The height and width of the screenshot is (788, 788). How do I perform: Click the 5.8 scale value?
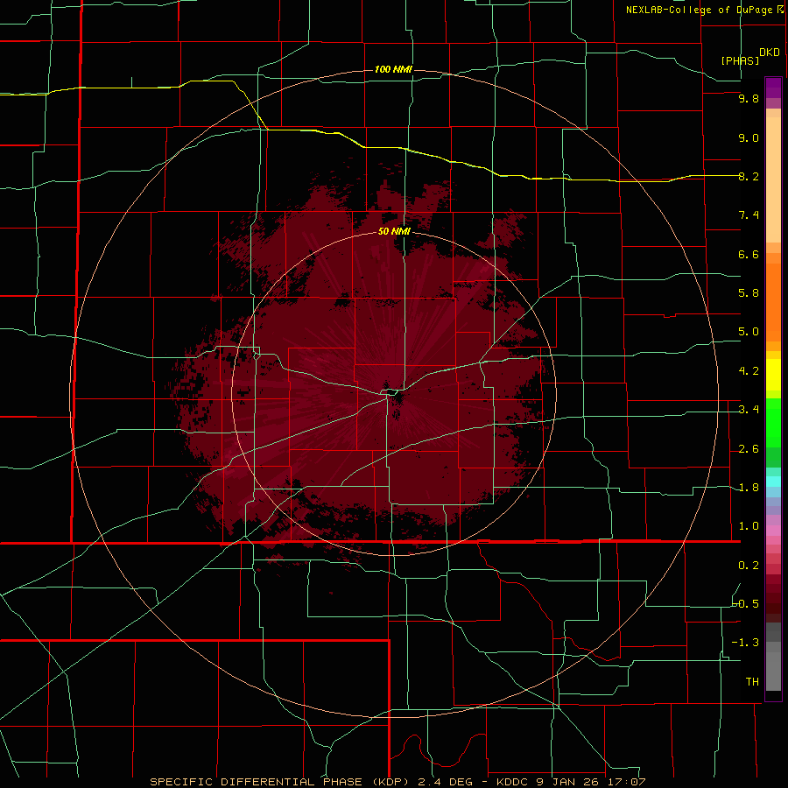click(749, 293)
